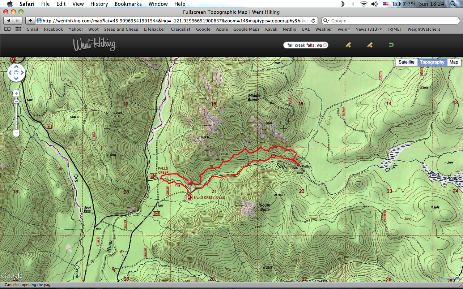Screen dimensions: 463x289
Task: Open the Weather bookmark
Action: point(323,29)
